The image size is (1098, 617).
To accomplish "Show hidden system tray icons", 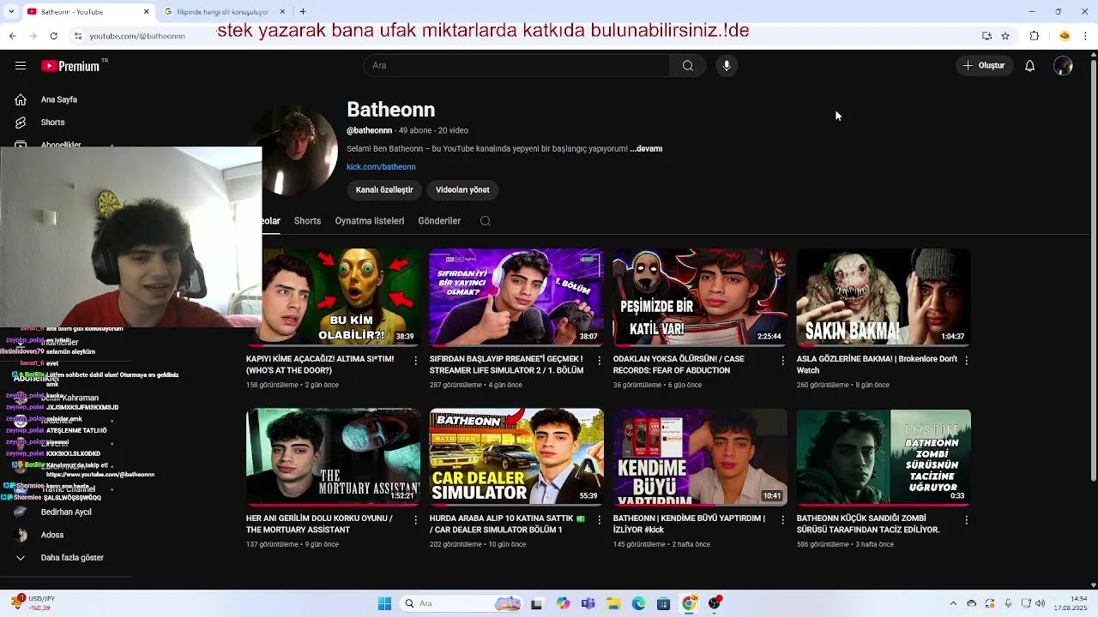I will coord(952,603).
